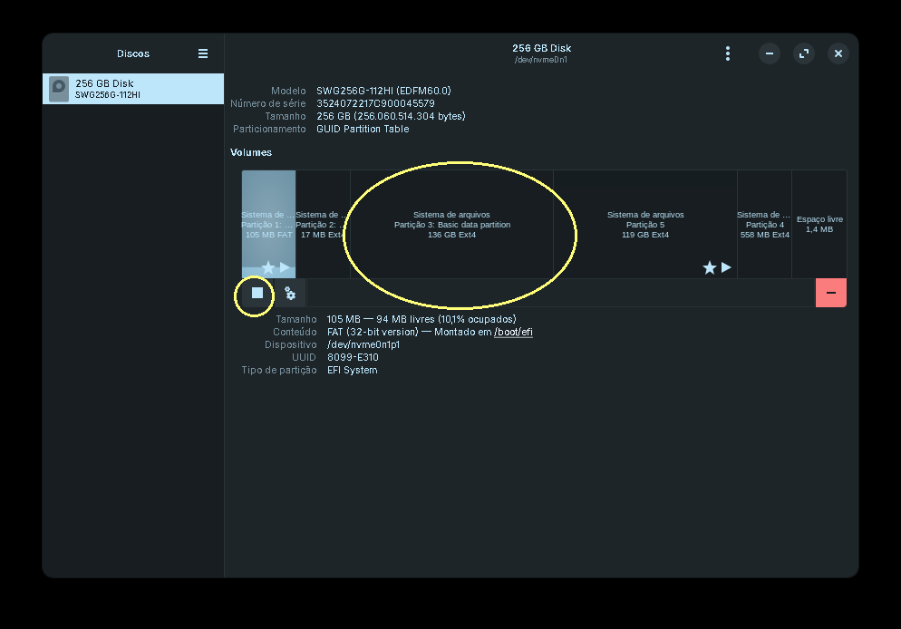Select 256 GB Disk in the device list
The image size is (901, 629).
[x=136, y=89]
